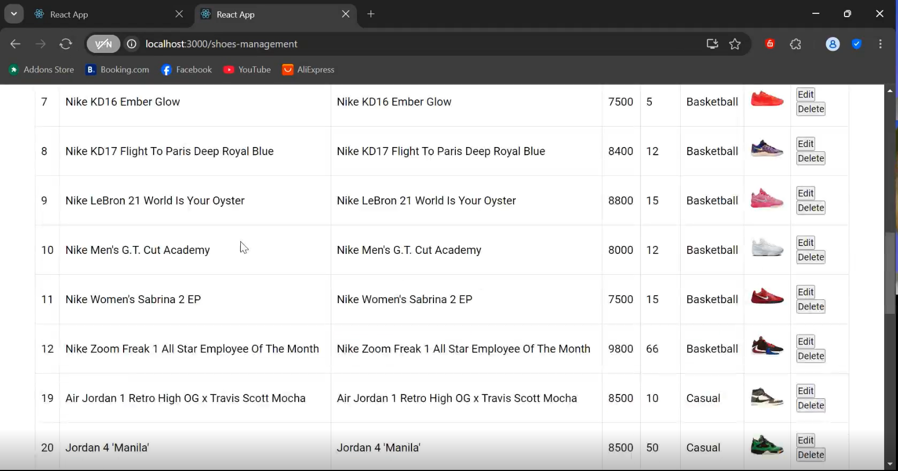
Task: Click the red KD16 Ember Glow shoe thumbnail
Action: (x=767, y=99)
